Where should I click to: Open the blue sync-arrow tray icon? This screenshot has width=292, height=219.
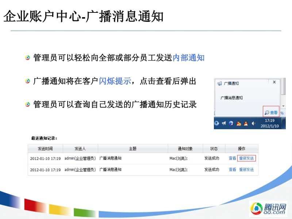pos(216,123)
